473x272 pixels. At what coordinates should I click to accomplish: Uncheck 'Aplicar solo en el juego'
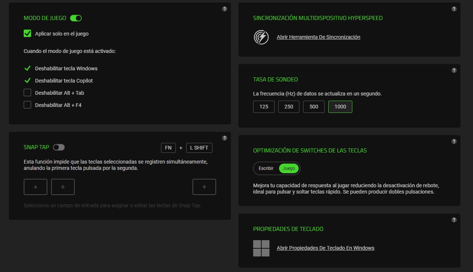pyautogui.click(x=27, y=34)
